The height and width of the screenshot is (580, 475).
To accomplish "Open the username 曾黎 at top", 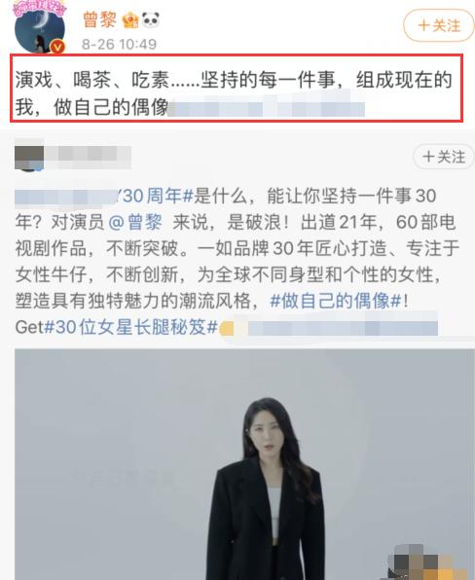I will click(x=100, y=20).
